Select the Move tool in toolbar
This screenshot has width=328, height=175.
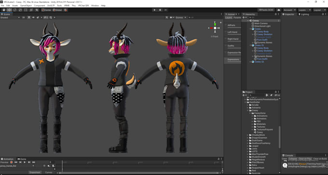(9, 10)
